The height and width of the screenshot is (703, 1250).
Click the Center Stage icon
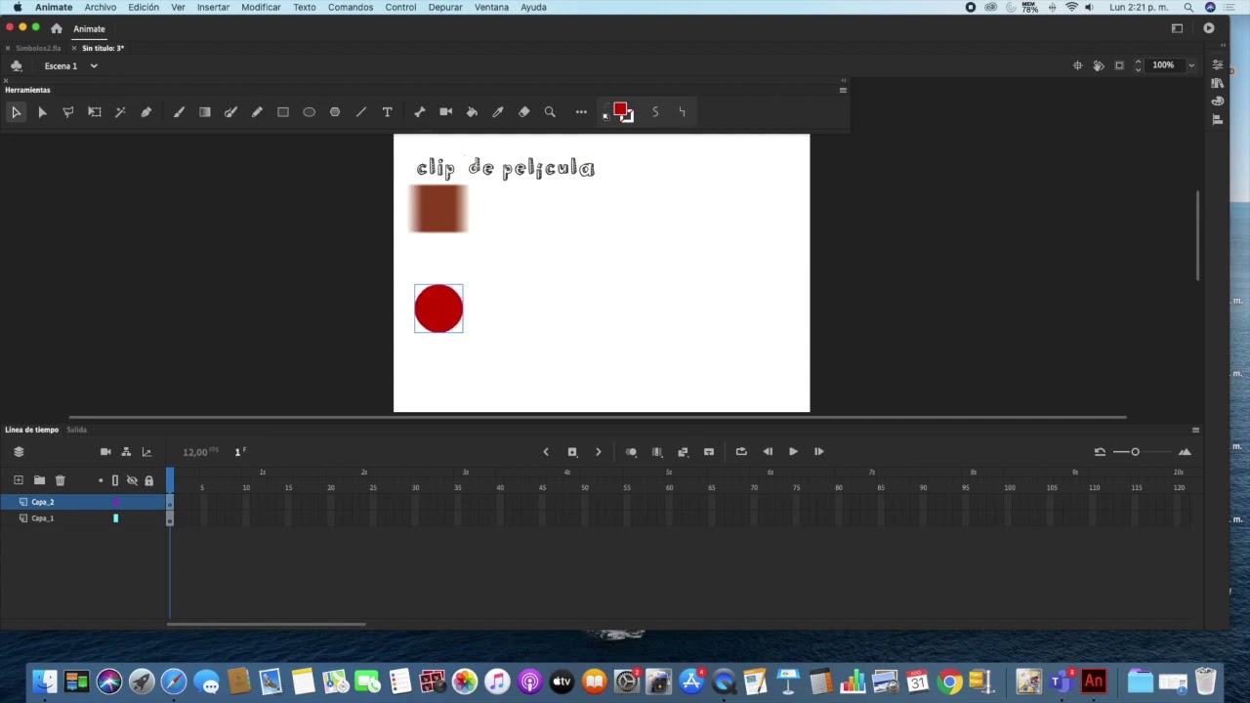tap(1077, 65)
